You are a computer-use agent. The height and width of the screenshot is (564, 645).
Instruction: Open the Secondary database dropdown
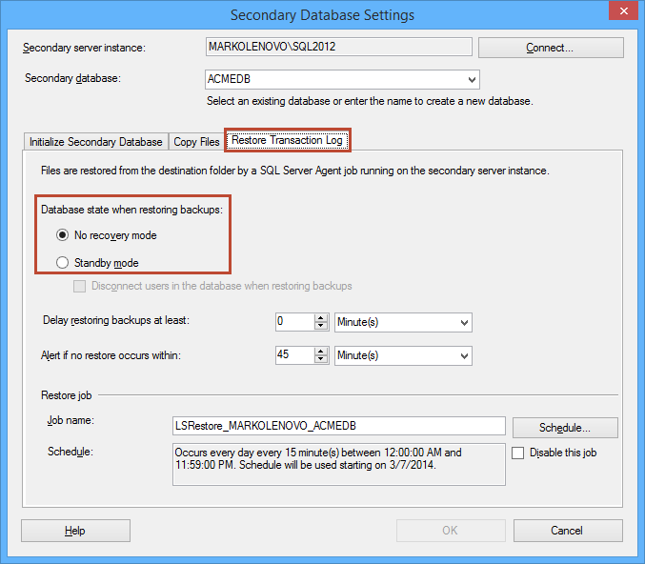[471, 80]
